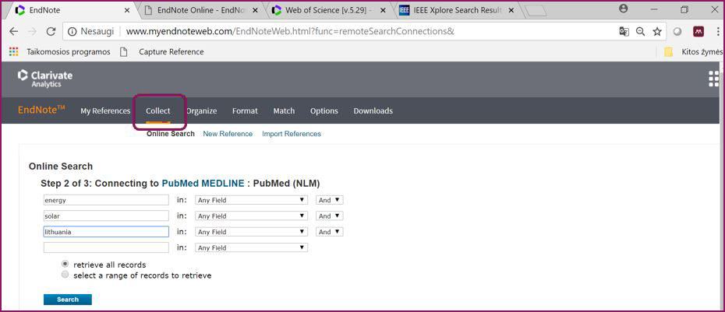Viewport: 725px width, 312px height.
Task: Click the translate page icon
Action: (624, 32)
